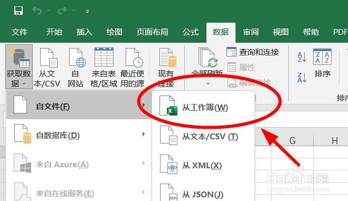Open the Undo history dropdown arrow

tap(49, 11)
